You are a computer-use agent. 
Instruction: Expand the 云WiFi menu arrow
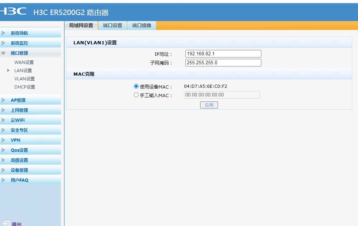click(3, 120)
